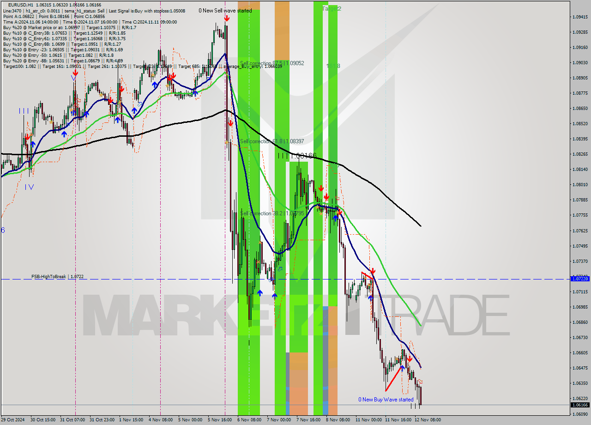Select the 'Target100: 1.082' targets line

pos(142,67)
